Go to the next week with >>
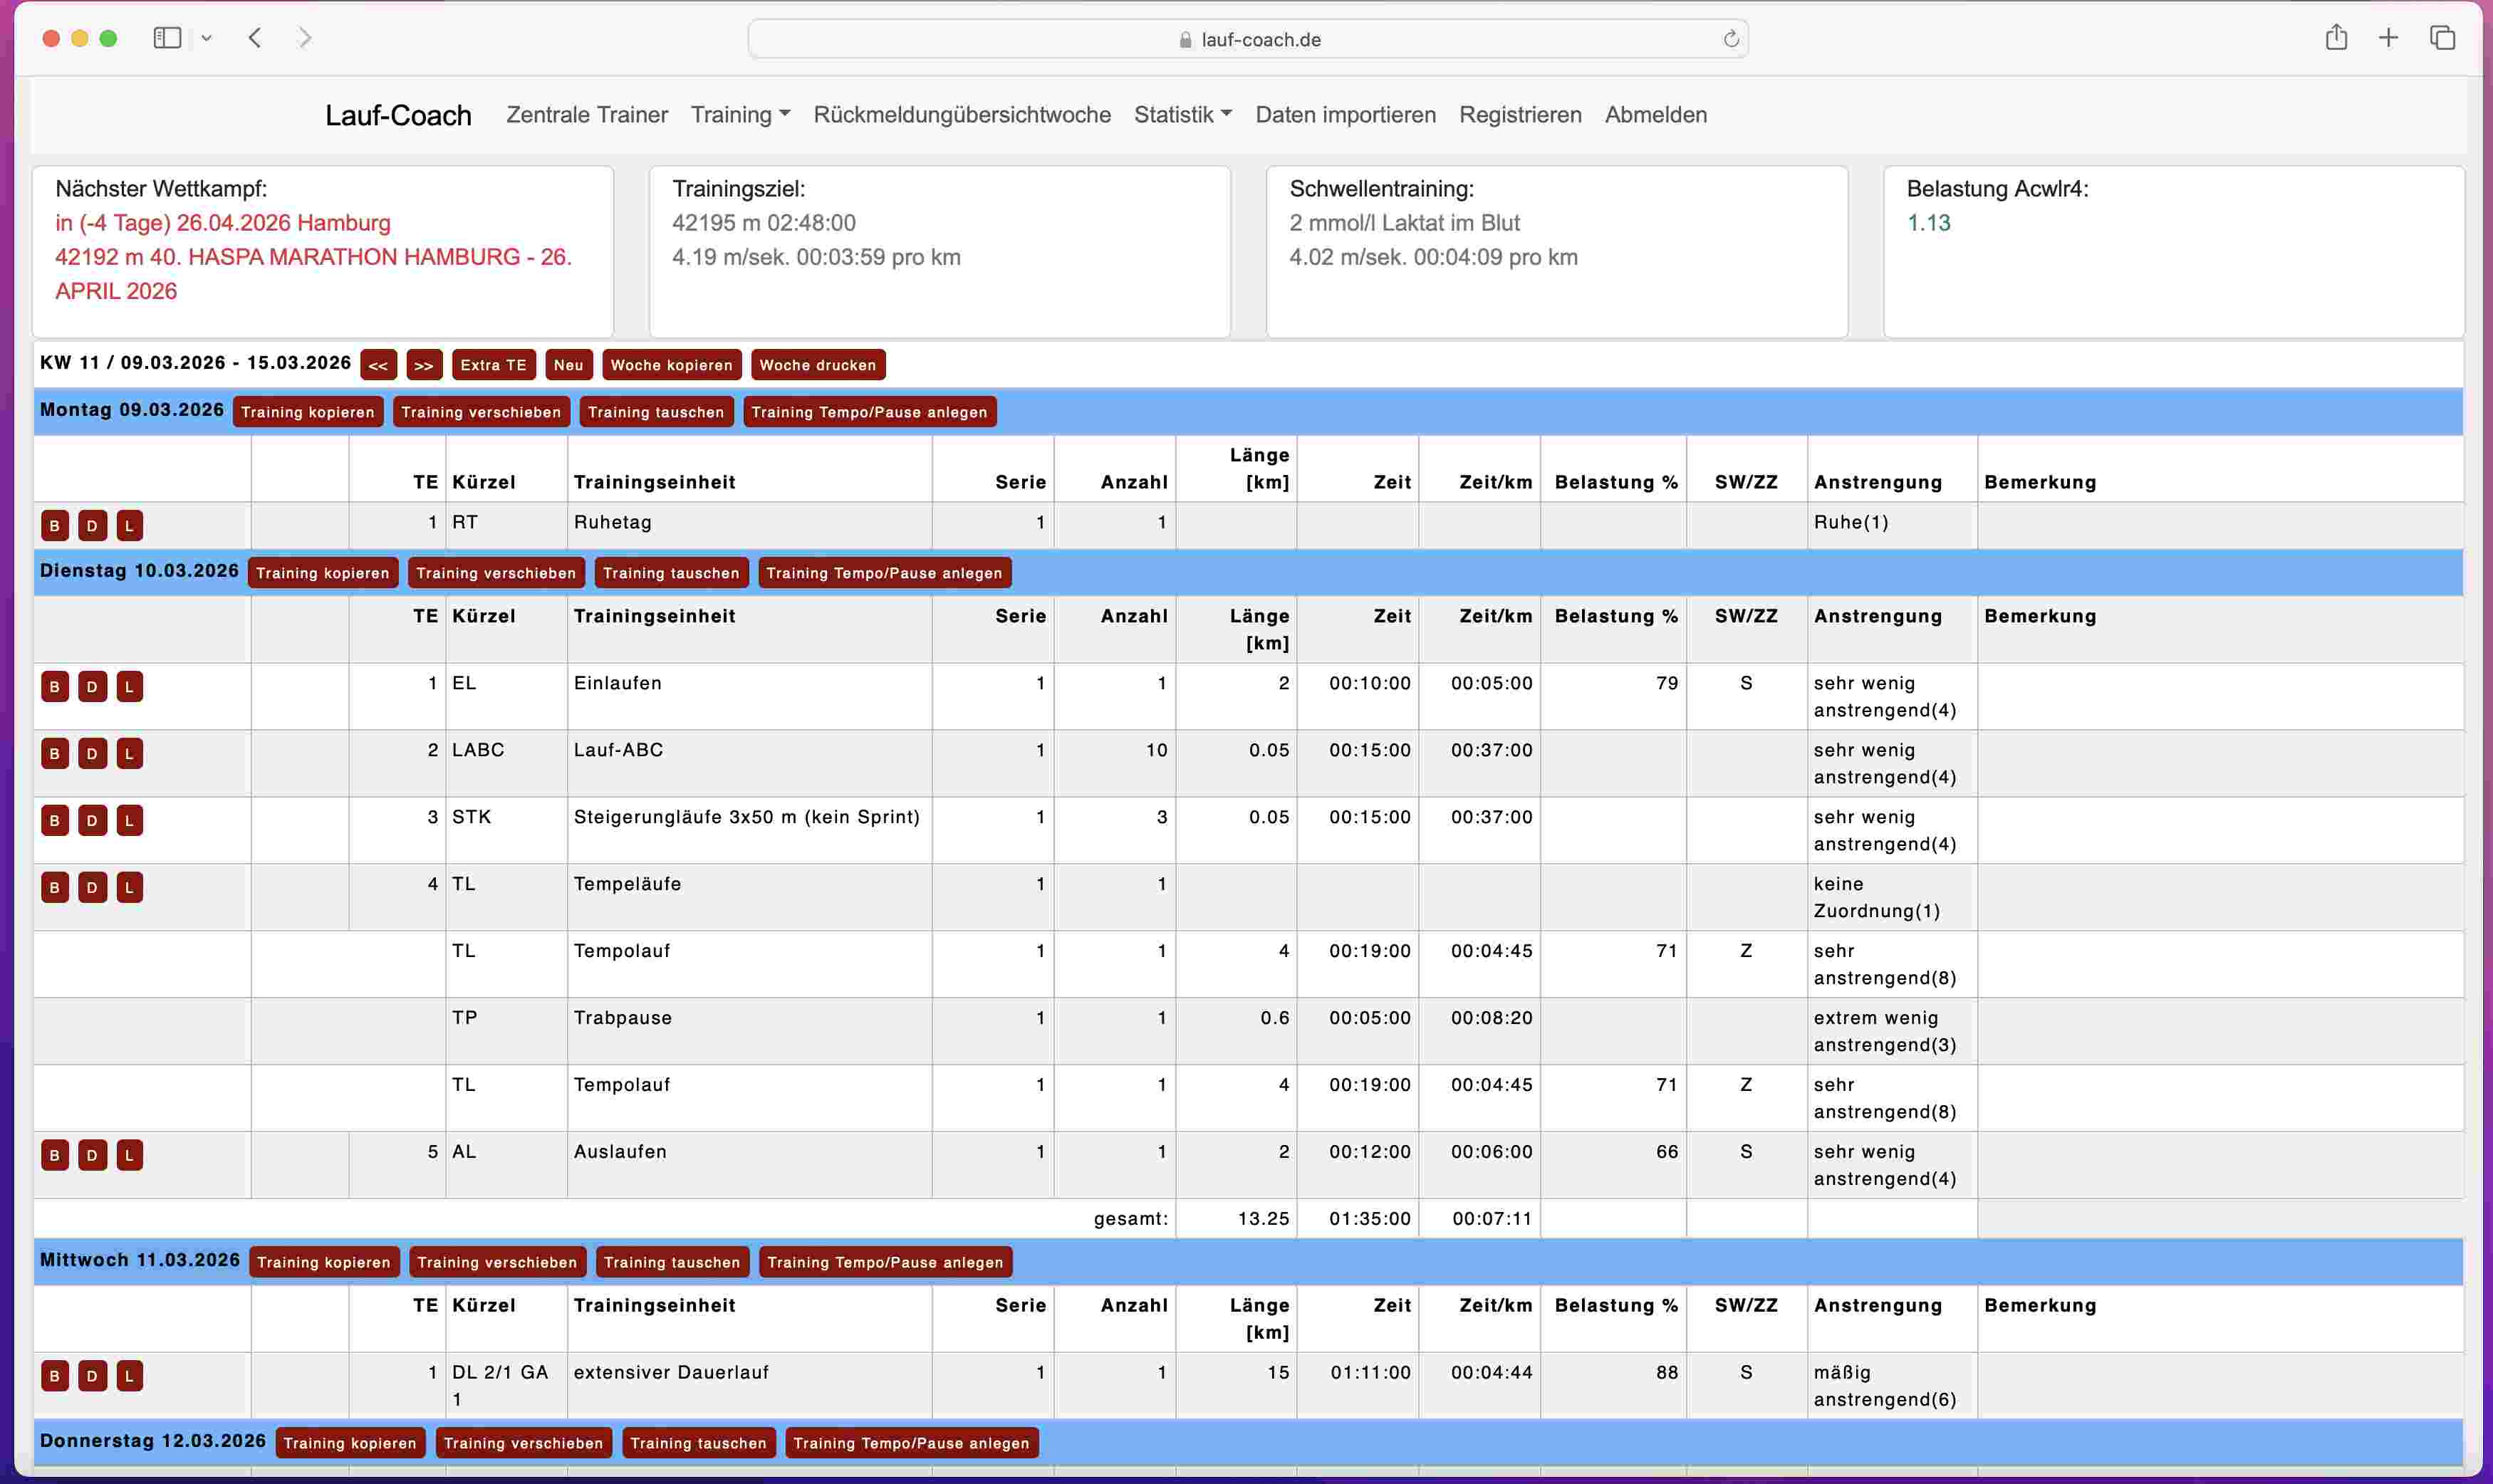2493x1484 pixels. pos(424,365)
